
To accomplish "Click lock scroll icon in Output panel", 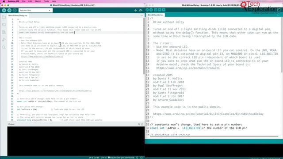I will pos(142,124).
